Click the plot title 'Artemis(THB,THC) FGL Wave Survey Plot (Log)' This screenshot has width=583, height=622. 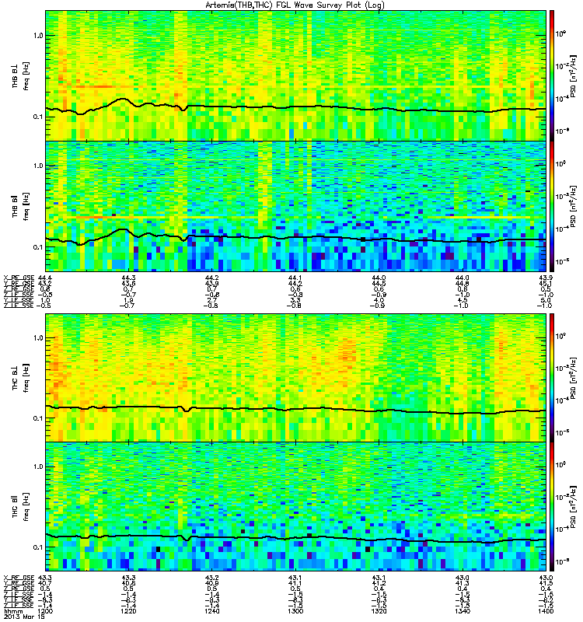click(x=295, y=5)
